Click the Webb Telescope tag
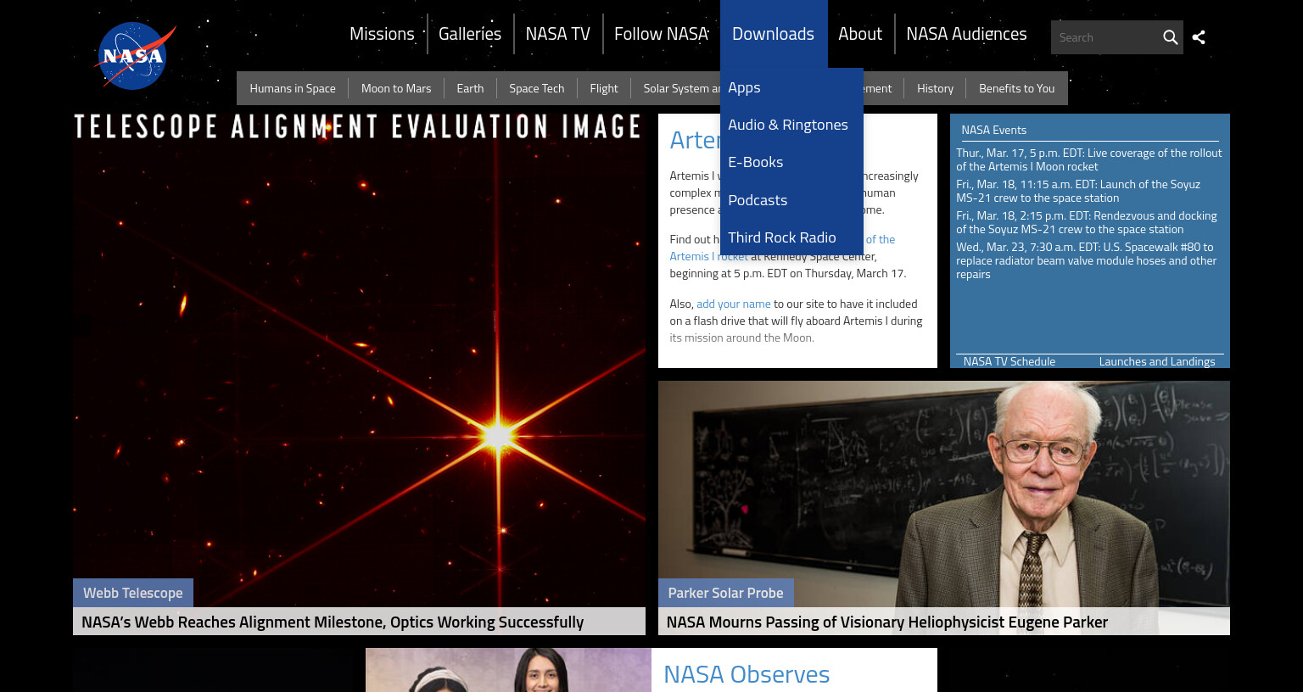The width and height of the screenshot is (1303, 692). point(133,593)
